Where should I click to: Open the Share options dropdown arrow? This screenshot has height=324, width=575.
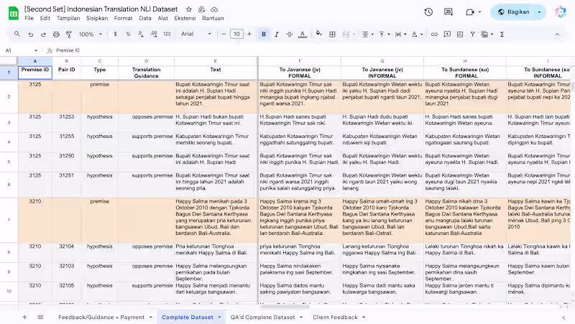tap(540, 12)
